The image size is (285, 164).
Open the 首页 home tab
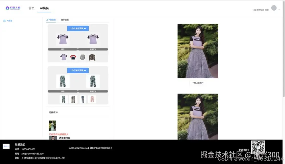(x=31, y=8)
